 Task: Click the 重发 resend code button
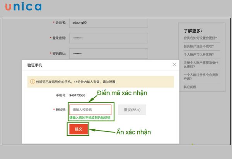(132, 110)
